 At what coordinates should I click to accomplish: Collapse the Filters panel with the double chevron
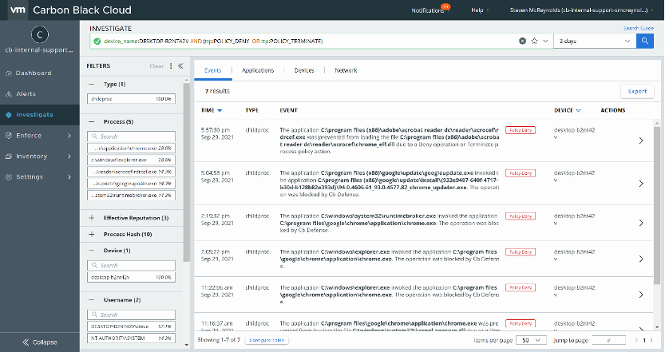pos(180,65)
